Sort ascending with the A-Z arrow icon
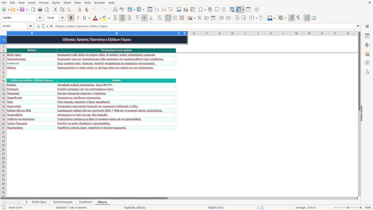The image size is (373, 210). pos(157,10)
